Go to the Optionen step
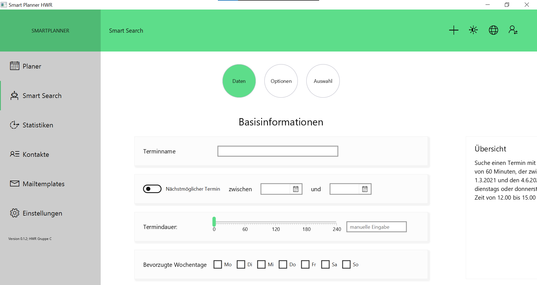The image size is (537, 285). (281, 81)
